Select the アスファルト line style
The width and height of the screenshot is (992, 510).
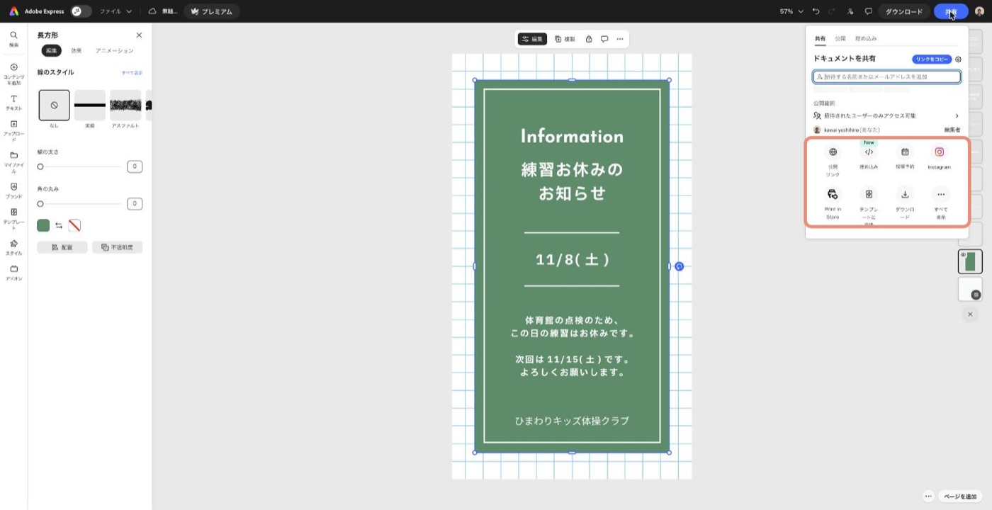click(125, 105)
